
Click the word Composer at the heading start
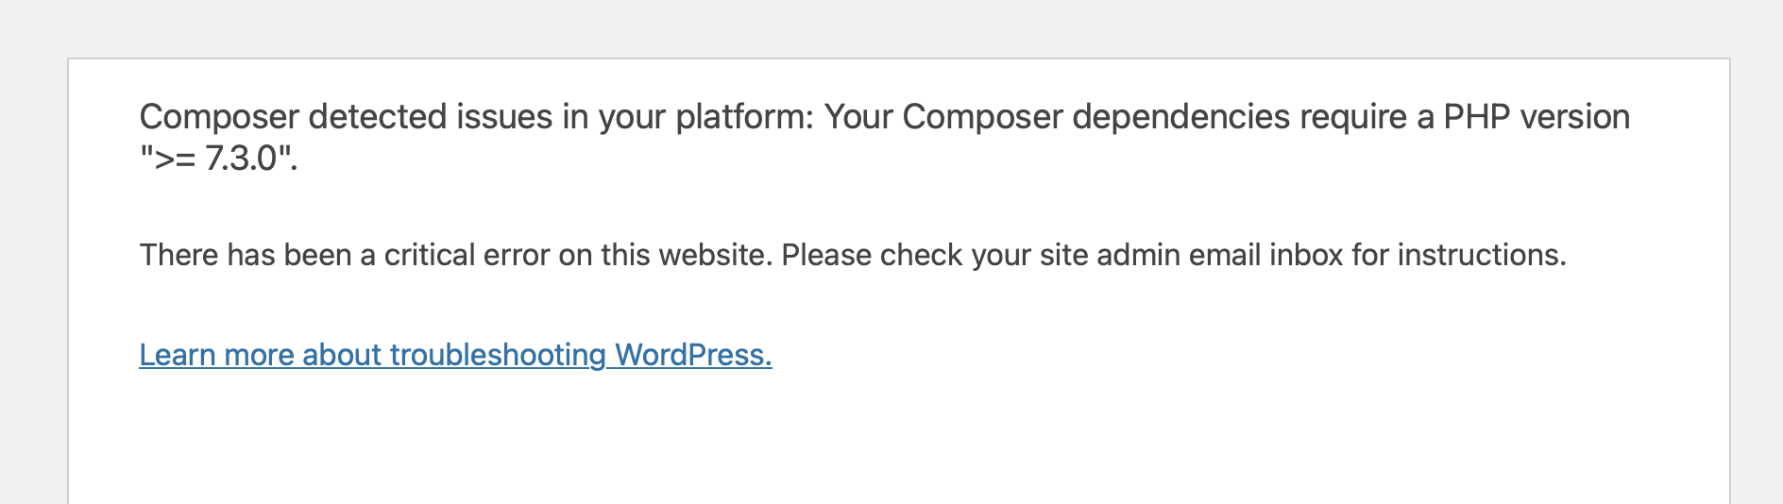coord(219,117)
